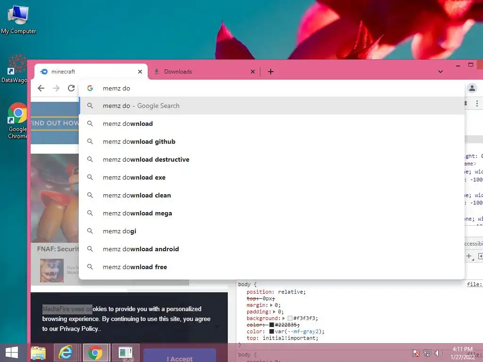Open the #222835 color swatch

click(x=272, y=325)
